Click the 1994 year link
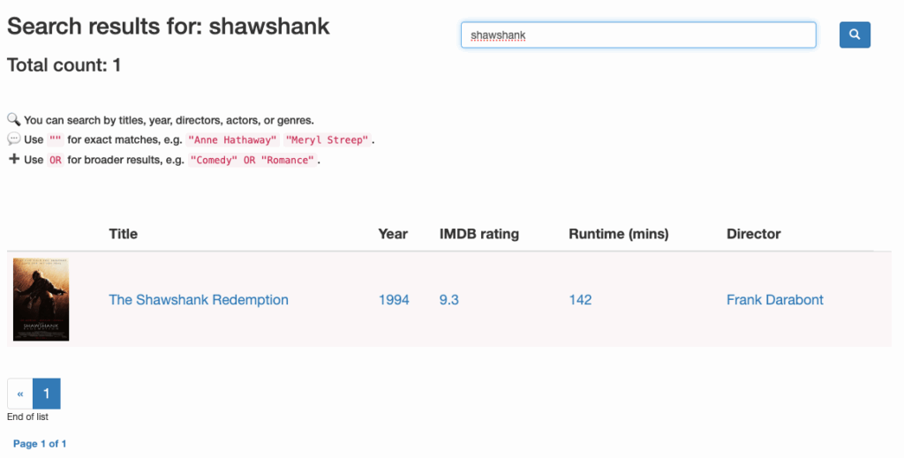The height and width of the screenshot is (458, 904). click(394, 300)
